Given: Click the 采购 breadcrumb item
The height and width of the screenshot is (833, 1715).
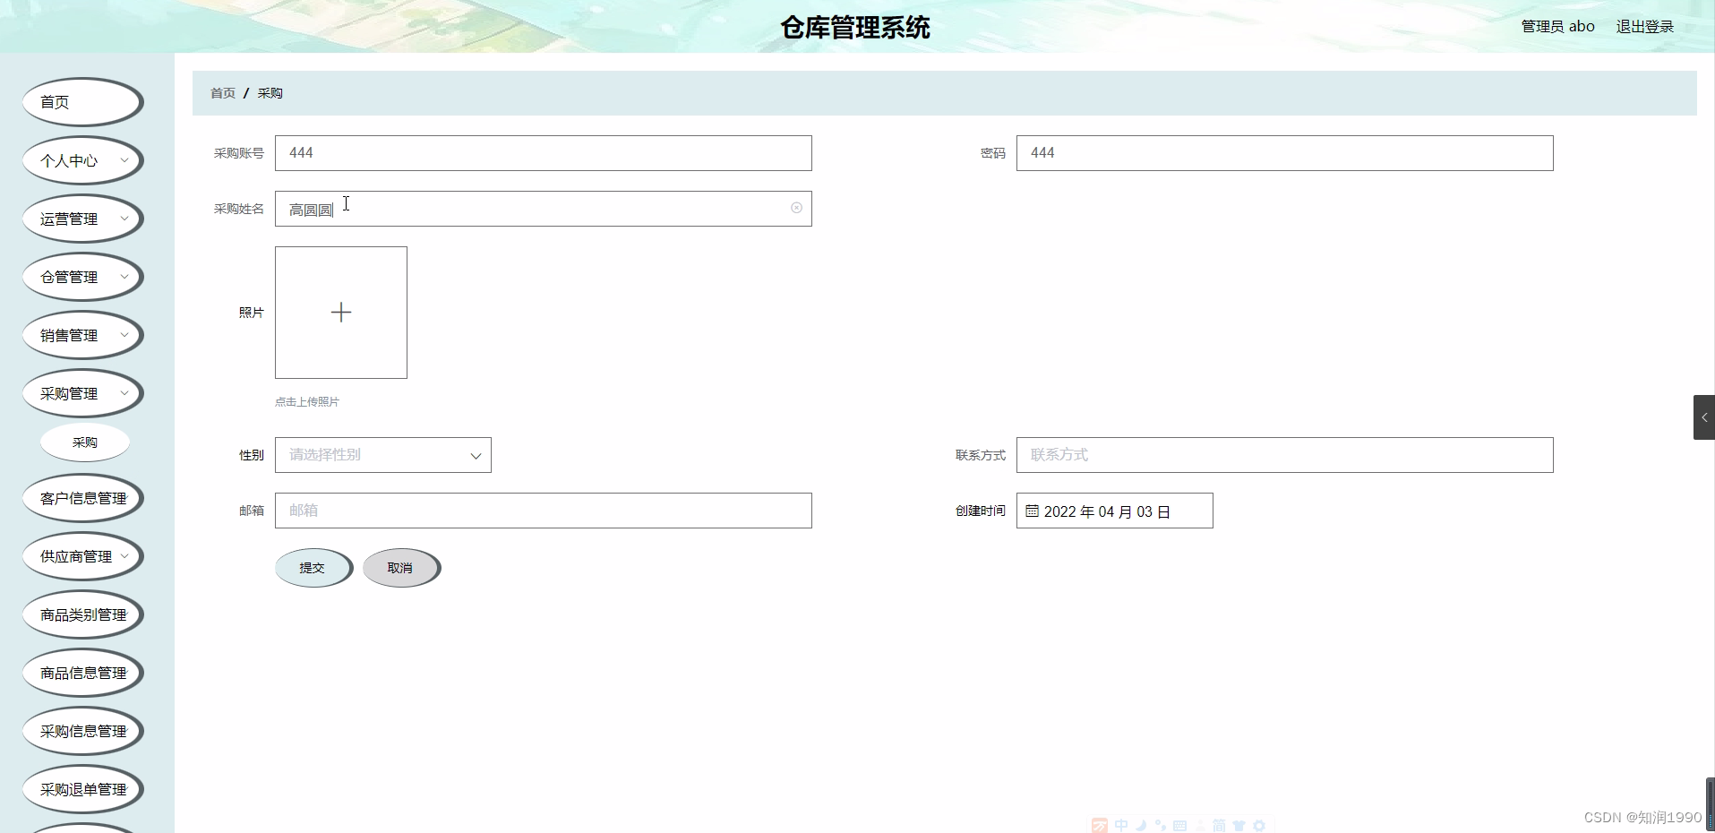Looking at the screenshot, I should point(270,93).
